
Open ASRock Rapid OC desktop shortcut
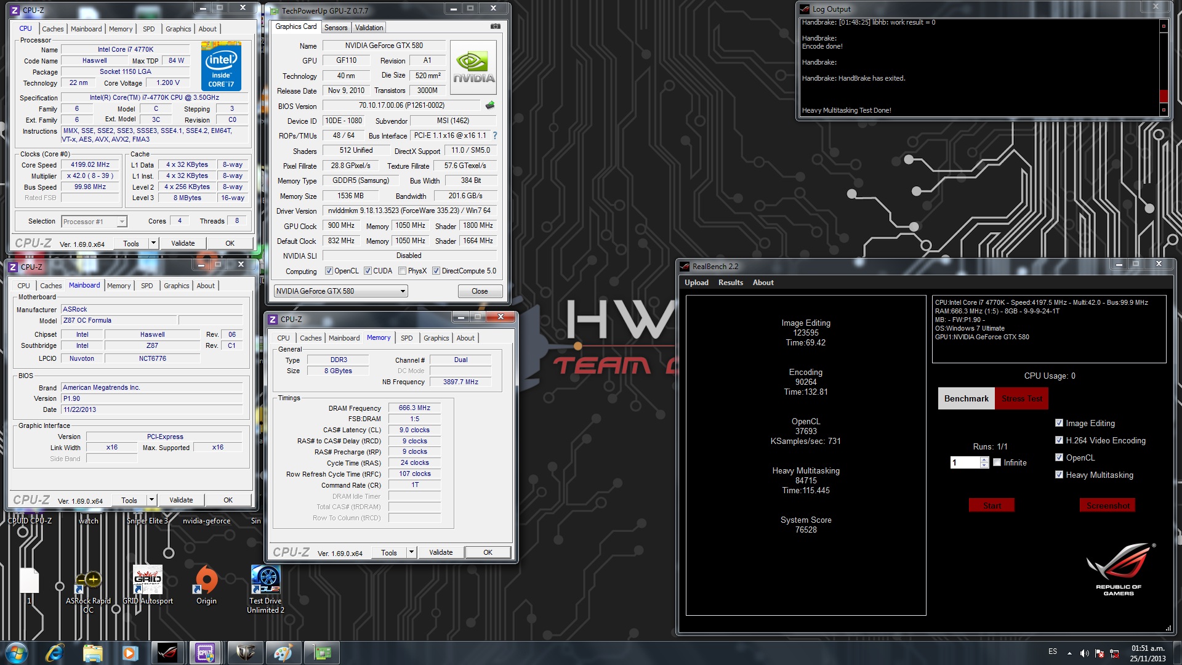(88, 590)
